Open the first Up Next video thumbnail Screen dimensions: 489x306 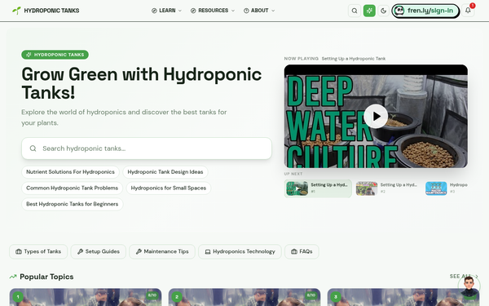[x=297, y=188]
